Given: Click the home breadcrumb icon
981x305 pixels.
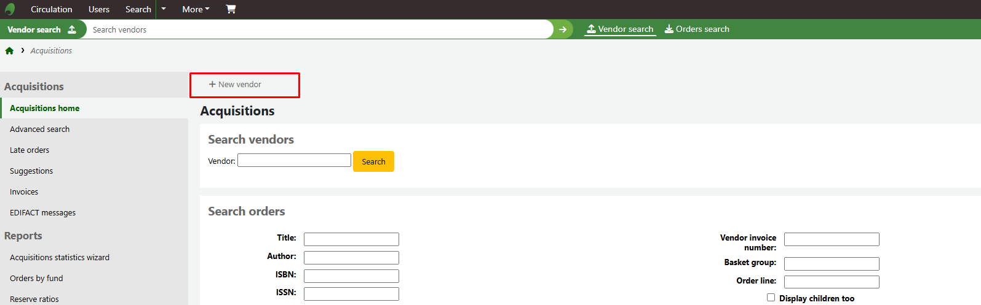Looking at the screenshot, I should tap(9, 51).
